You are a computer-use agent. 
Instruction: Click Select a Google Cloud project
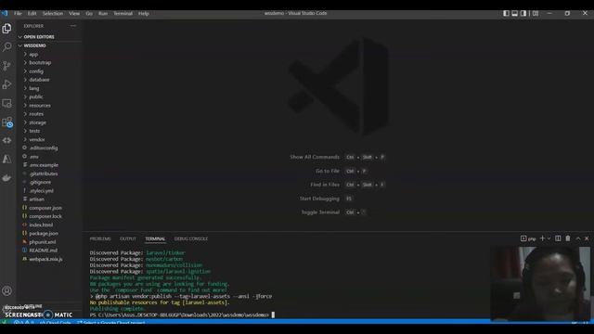coord(111,323)
